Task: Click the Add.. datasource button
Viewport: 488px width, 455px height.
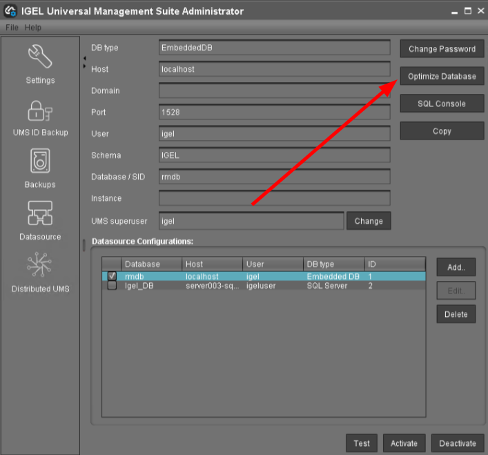Action: click(456, 267)
